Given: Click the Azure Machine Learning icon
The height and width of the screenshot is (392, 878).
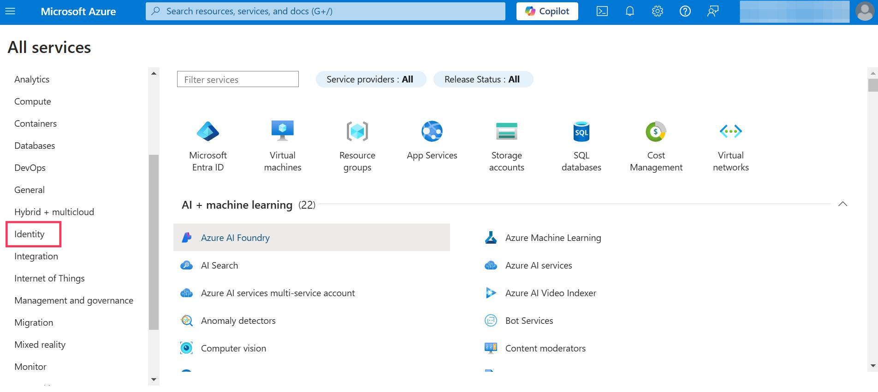Looking at the screenshot, I should click(491, 238).
